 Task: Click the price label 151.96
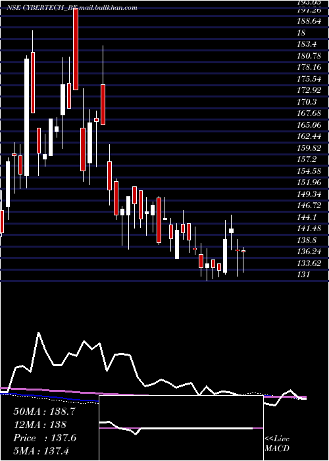[x=310, y=182]
